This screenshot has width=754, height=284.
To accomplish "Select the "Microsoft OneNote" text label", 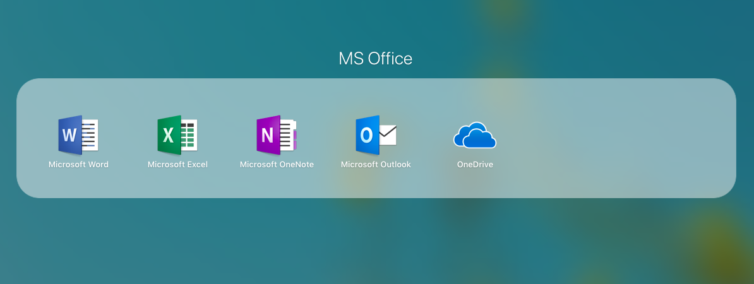I will click(277, 165).
